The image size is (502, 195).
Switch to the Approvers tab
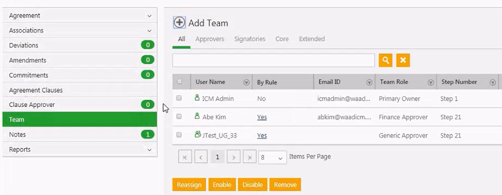pos(209,39)
